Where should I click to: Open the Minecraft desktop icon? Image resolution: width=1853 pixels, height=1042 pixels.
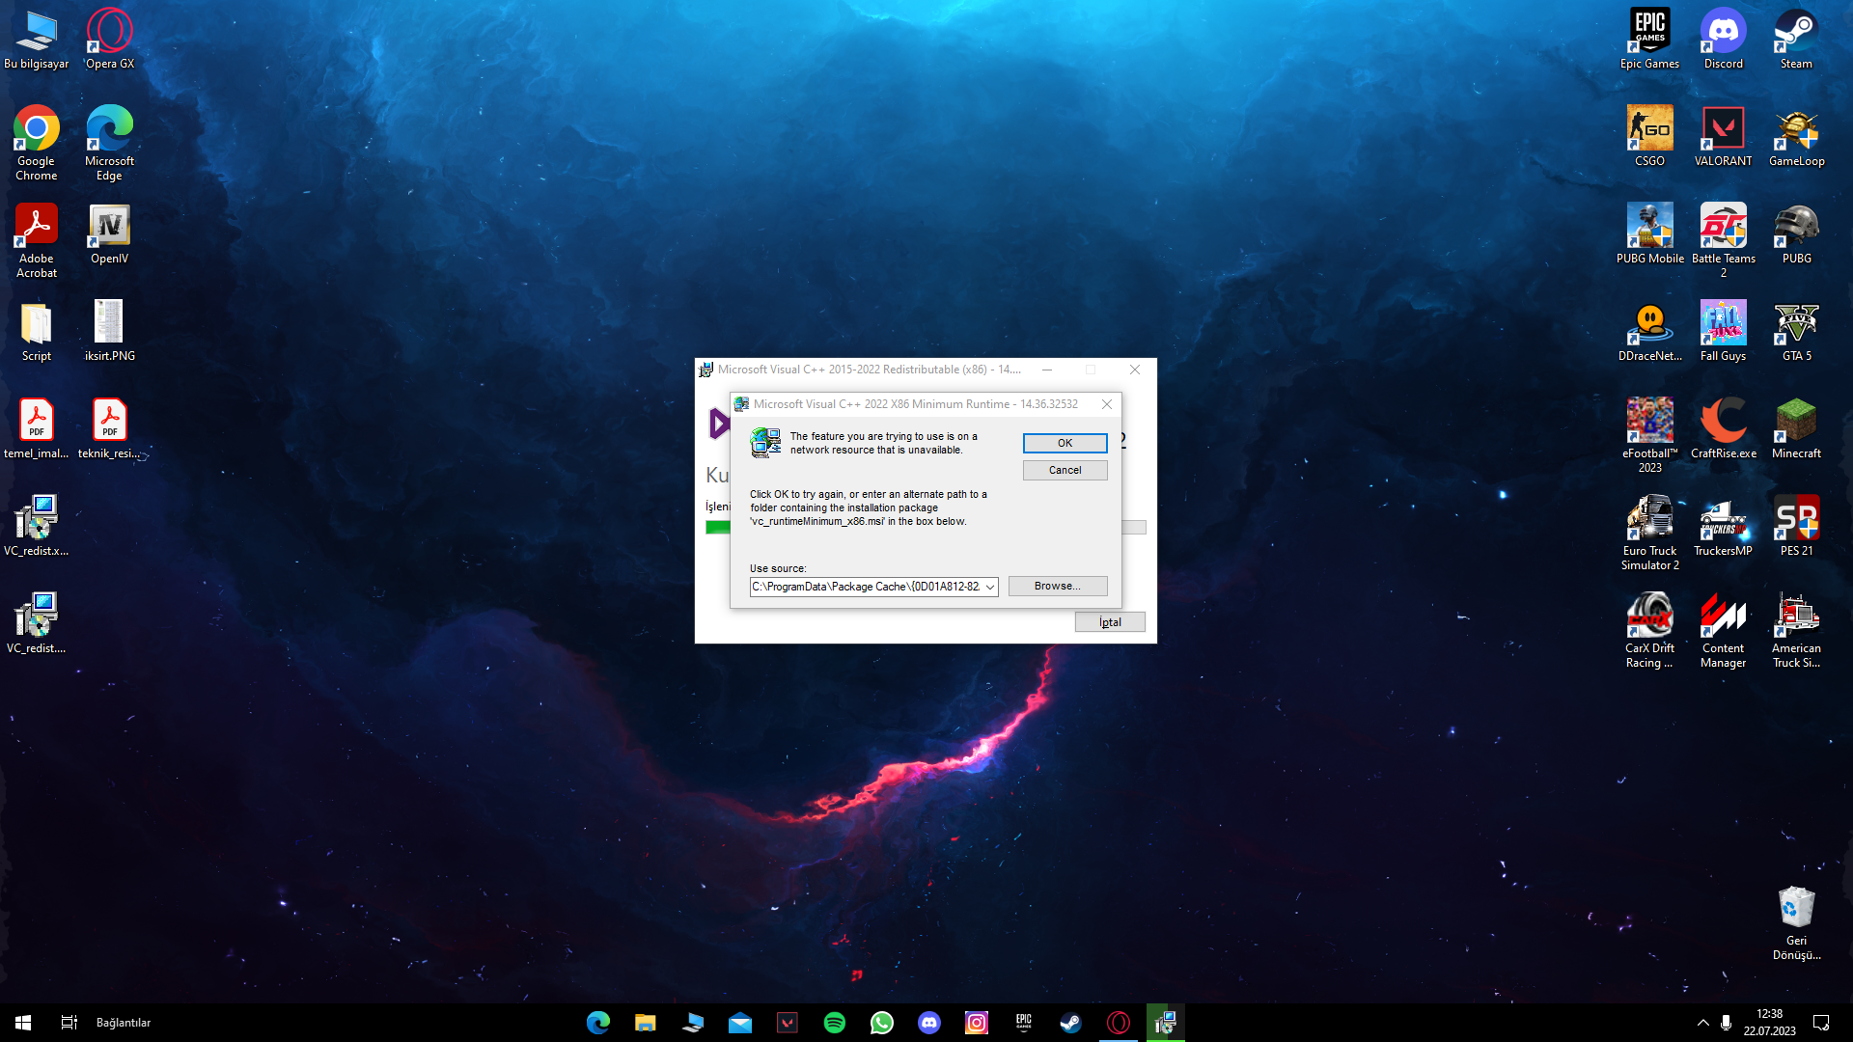pyautogui.click(x=1795, y=427)
